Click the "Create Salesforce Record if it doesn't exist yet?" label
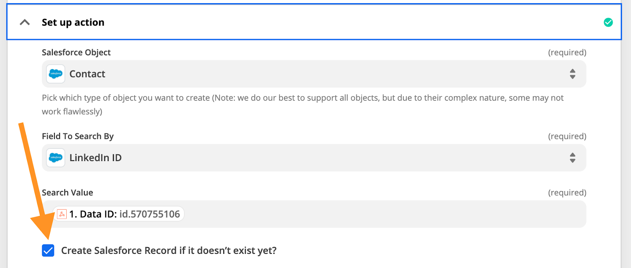Screen dimensions: 631x268 169,251
